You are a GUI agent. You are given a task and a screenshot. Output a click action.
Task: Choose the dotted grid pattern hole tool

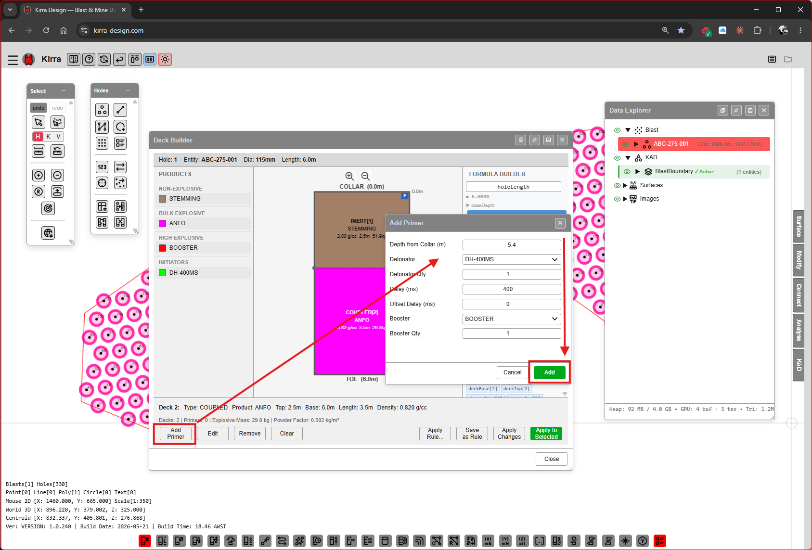(102, 143)
